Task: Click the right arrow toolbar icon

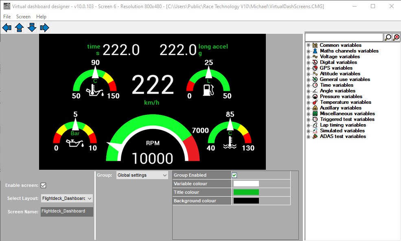Action: (44, 28)
